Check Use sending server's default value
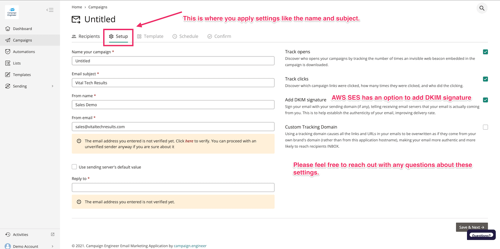This screenshot has height=249, width=500. click(x=74, y=167)
